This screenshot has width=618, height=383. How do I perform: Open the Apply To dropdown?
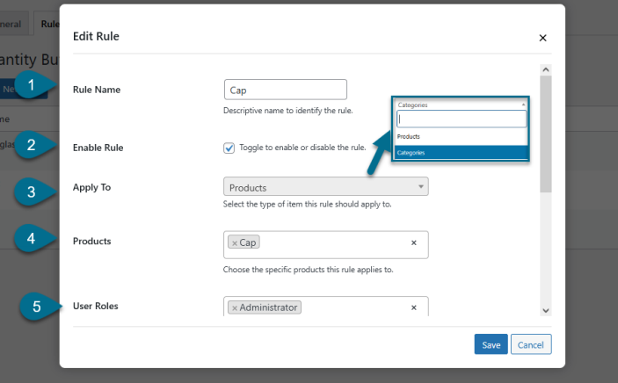[326, 187]
